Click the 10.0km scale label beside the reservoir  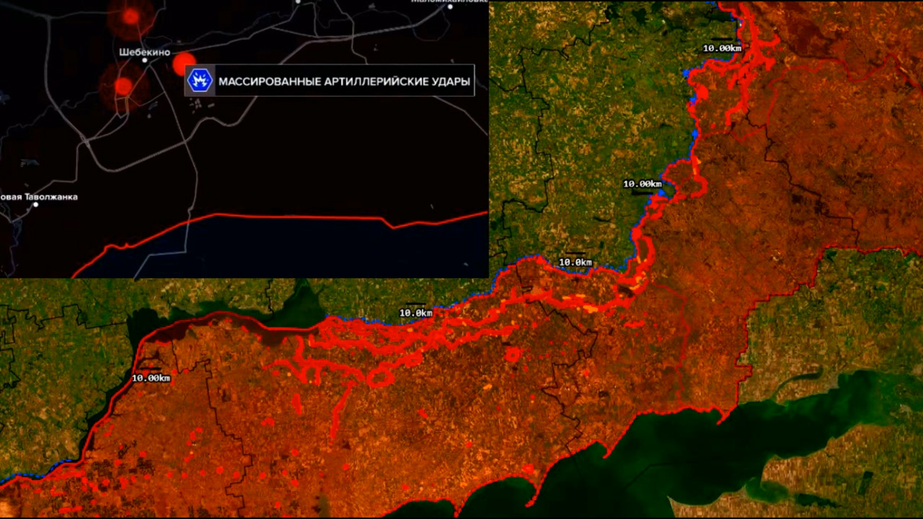pyautogui.click(x=416, y=313)
